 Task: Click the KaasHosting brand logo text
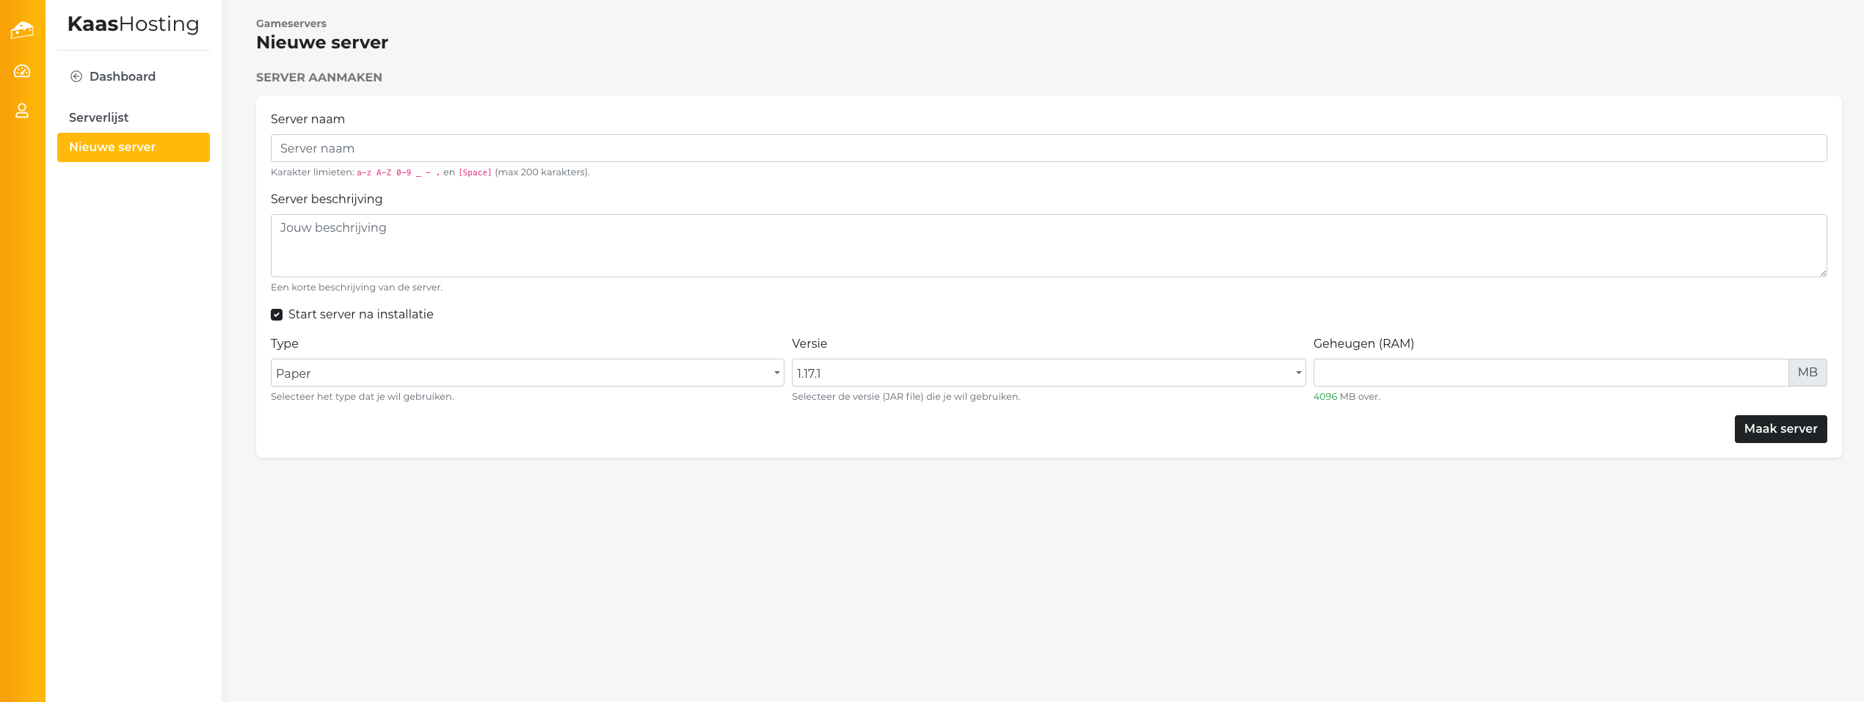pos(134,24)
